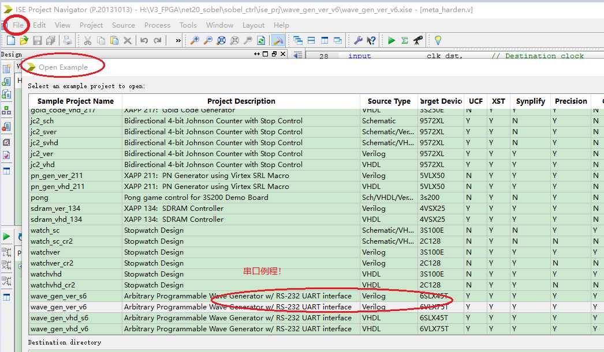This screenshot has width=604, height=352.
Task: Open the Help menu
Action: 281,25
